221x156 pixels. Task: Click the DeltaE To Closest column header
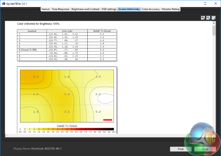[x=102, y=31]
